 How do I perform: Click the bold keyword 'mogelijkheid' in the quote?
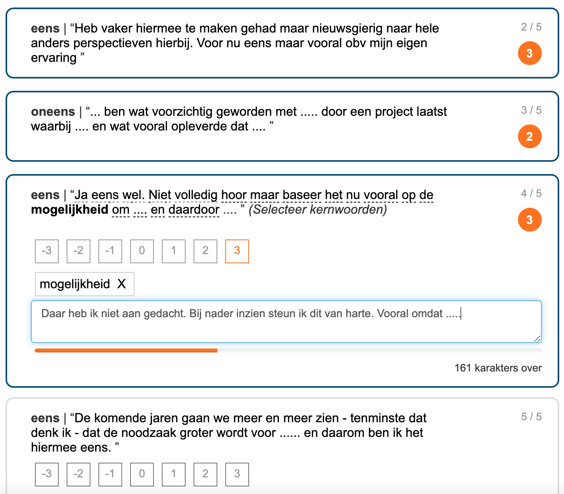point(69,209)
